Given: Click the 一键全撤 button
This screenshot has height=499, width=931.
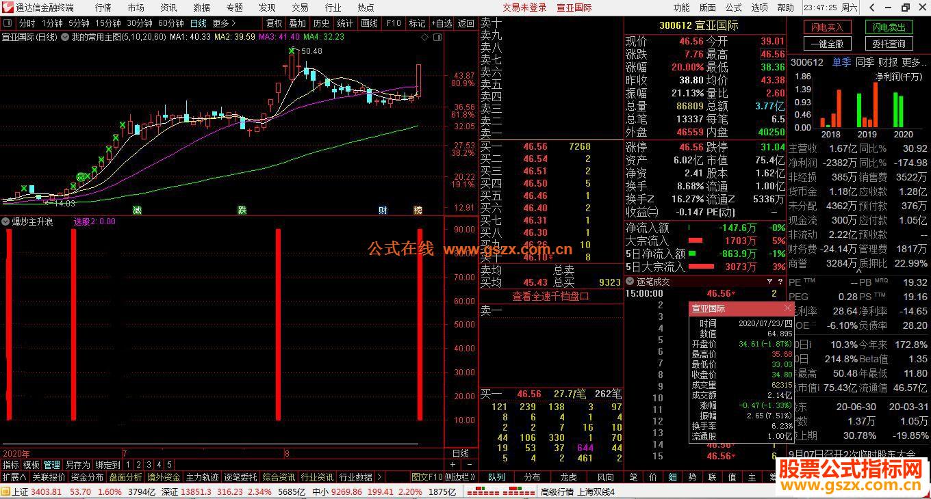Looking at the screenshot, I should (x=827, y=44).
